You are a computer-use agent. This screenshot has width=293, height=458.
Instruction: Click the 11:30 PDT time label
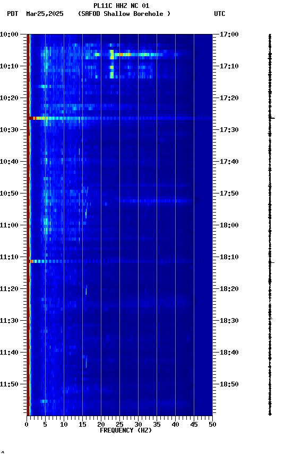tap(9, 321)
